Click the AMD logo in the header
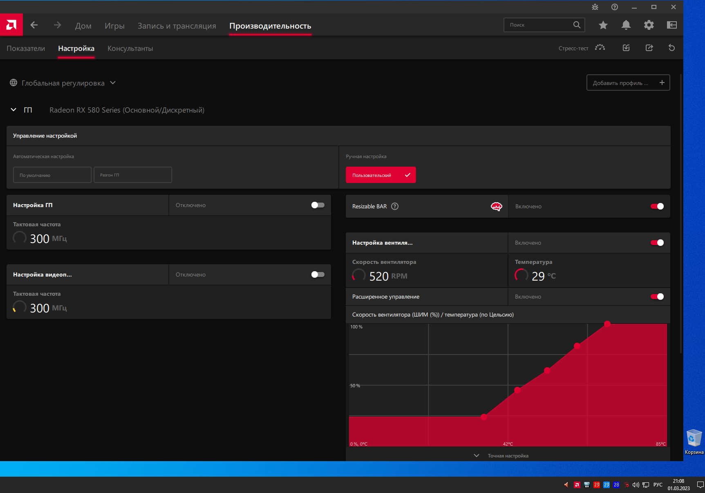Viewport: 705px width, 493px height. click(11, 25)
